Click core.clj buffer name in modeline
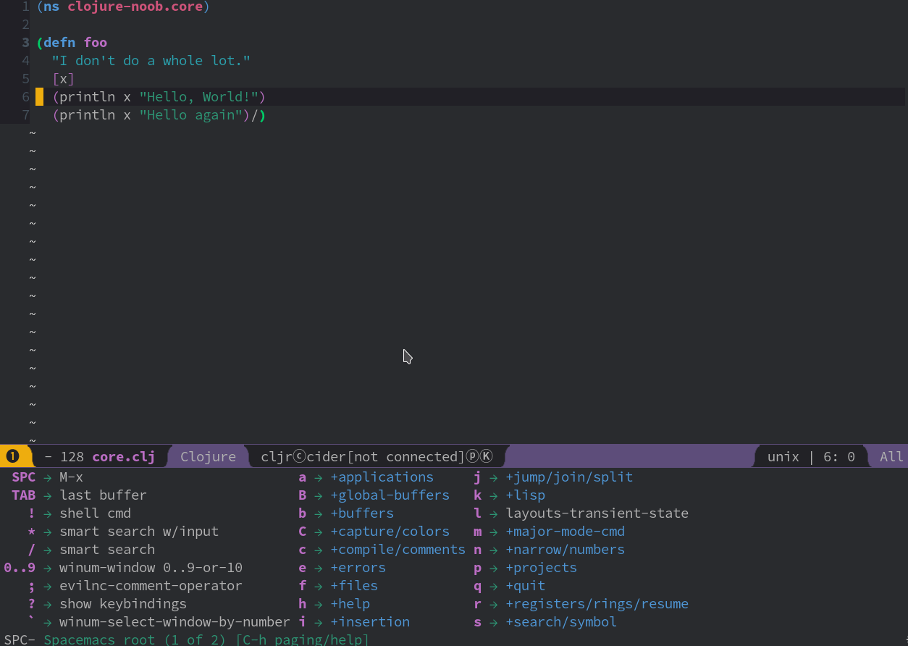 click(123, 456)
